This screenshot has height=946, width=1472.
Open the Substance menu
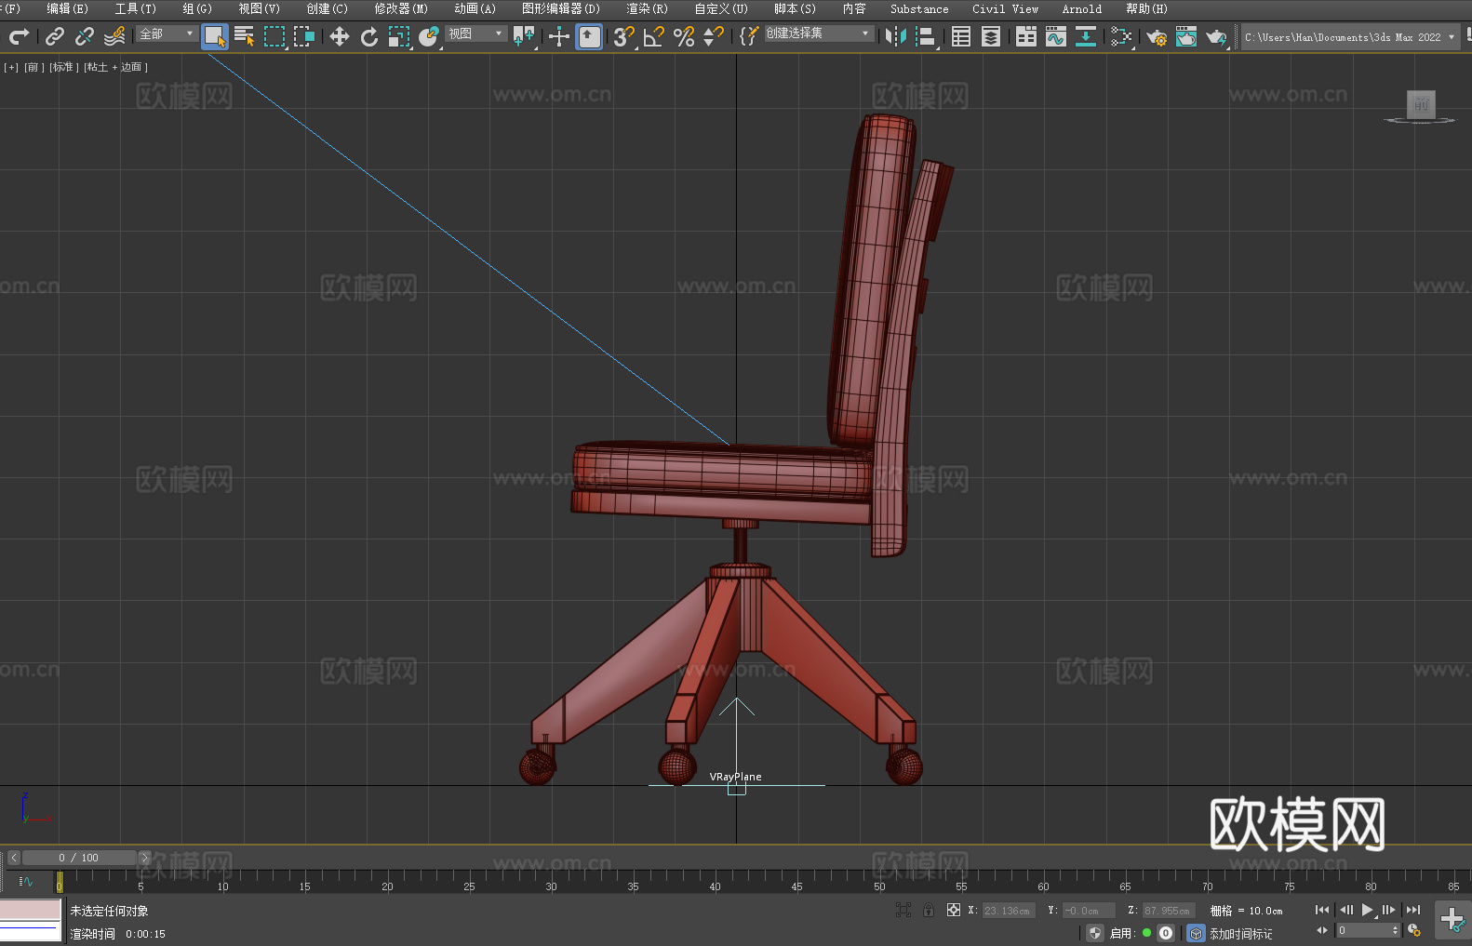(919, 8)
